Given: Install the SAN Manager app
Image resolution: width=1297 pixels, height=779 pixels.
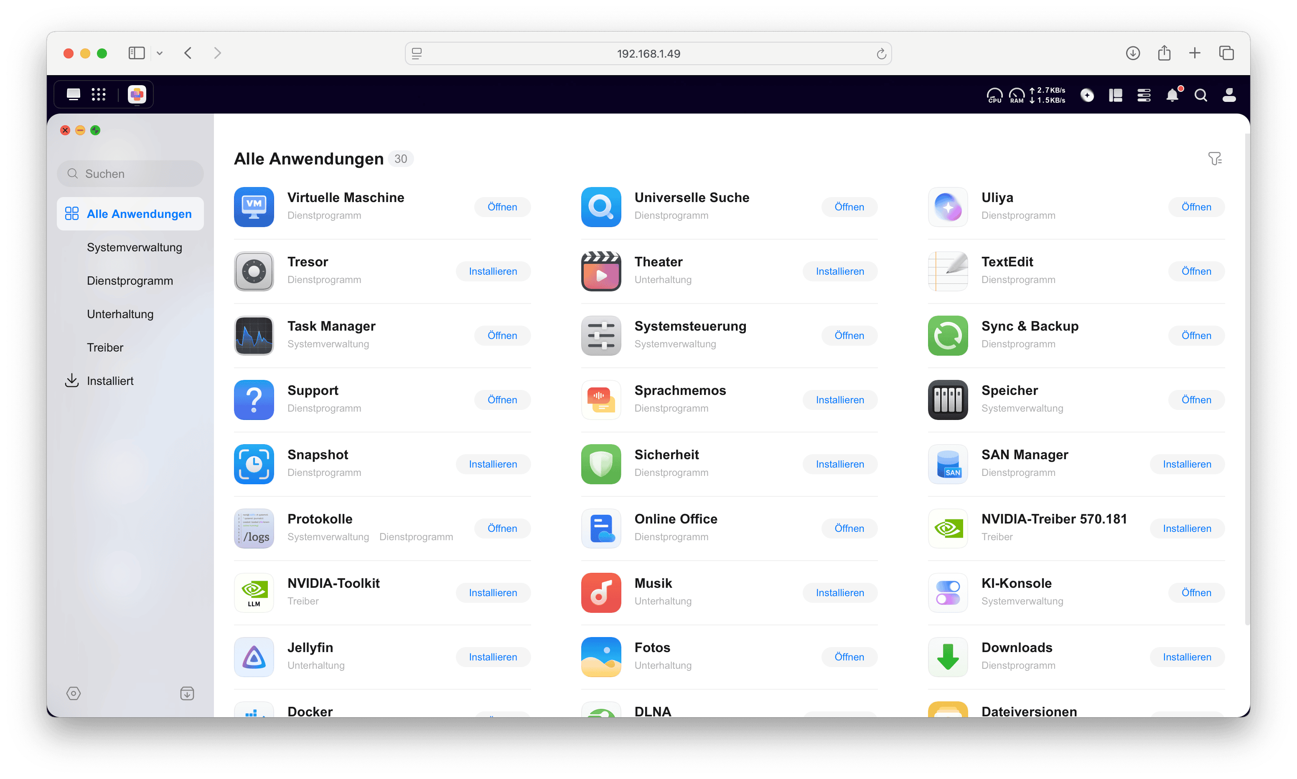Looking at the screenshot, I should pyautogui.click(x=1186, y=464).
